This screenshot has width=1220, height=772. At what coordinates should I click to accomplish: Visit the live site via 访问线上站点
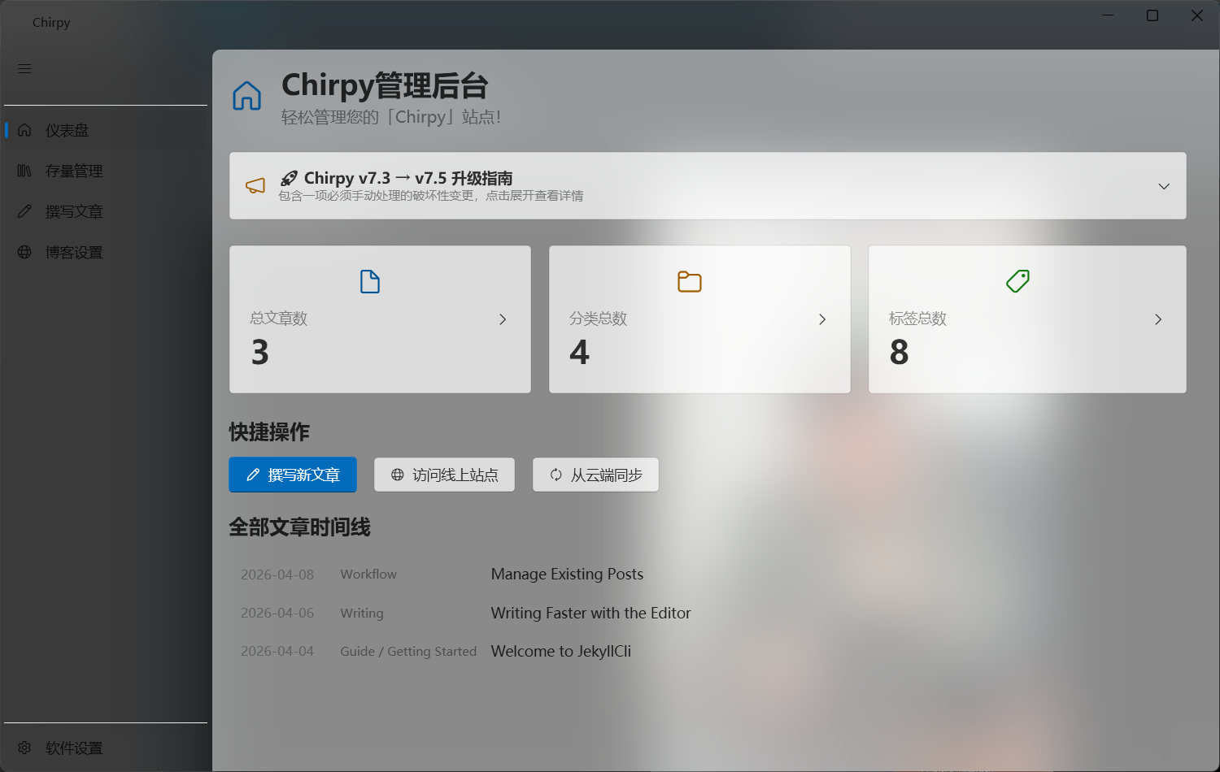[444, 475]
